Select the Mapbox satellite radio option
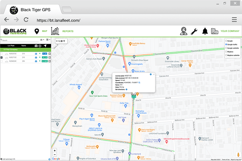The image size is (242, 161). (226, 55)
